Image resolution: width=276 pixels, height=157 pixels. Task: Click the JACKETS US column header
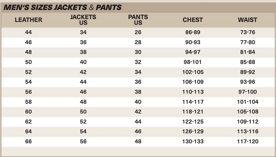[83, 20]
